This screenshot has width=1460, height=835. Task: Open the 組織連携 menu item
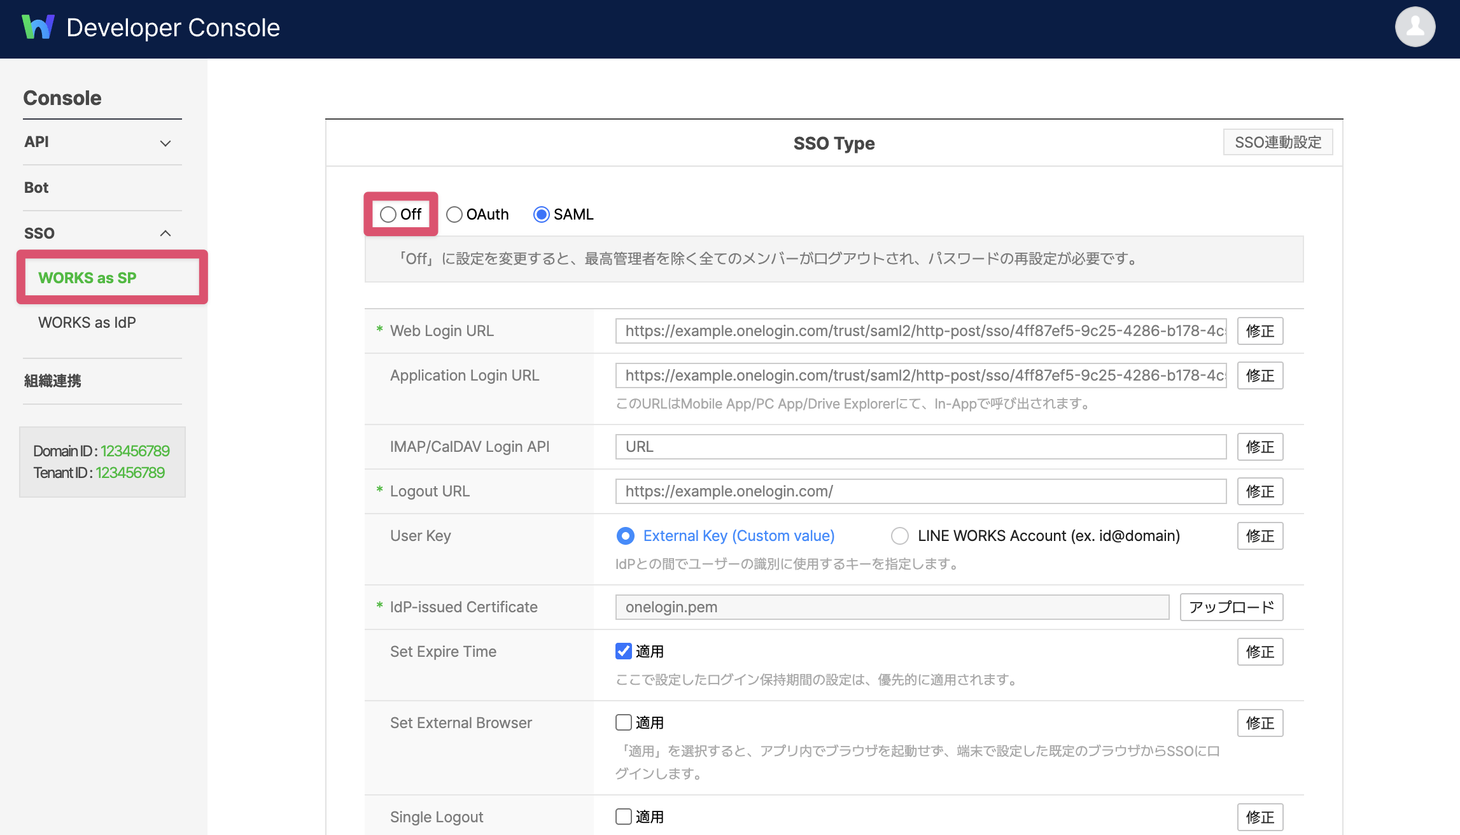click(x=53, y=381)
